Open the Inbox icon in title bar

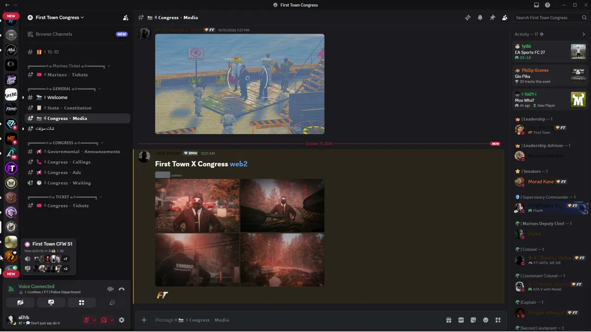537,5
